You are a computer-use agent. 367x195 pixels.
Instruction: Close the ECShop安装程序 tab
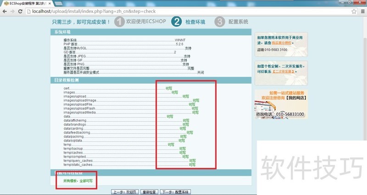(50, 4)
